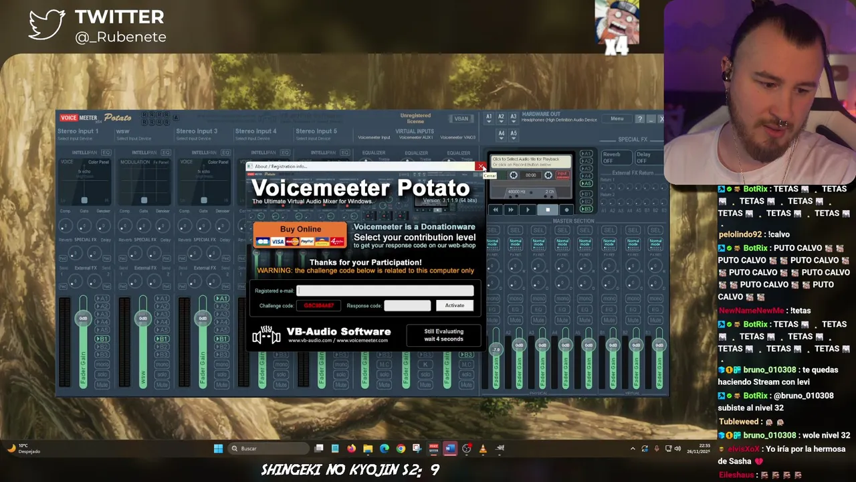Toggle B1 routing on Stereo Input 1
The image size is (856, 482).
[102, 339]
